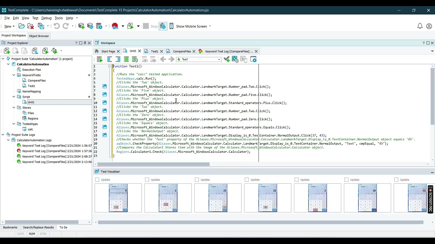Click the mobile phone screen icon
435x244 pixels.
coord(171,26)
